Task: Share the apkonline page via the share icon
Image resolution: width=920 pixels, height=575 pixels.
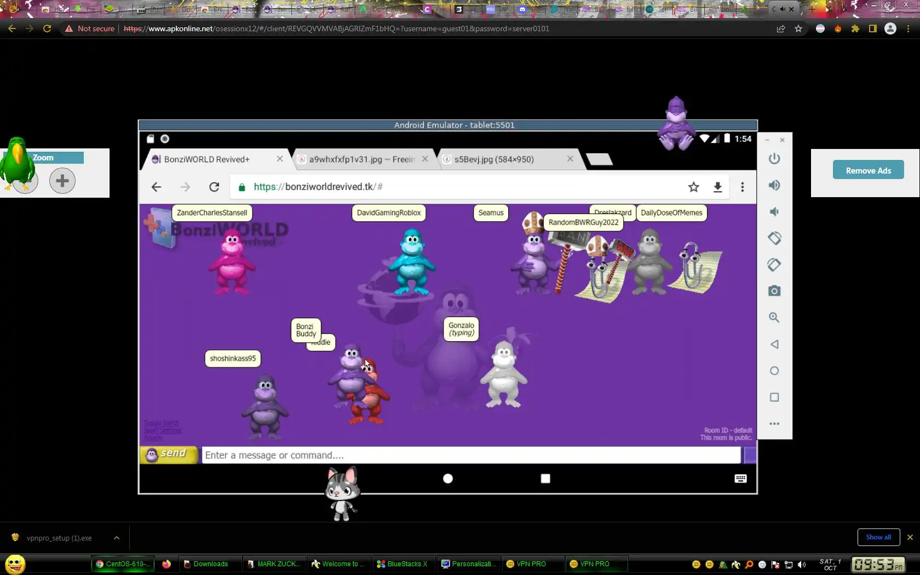Action: 781,28
